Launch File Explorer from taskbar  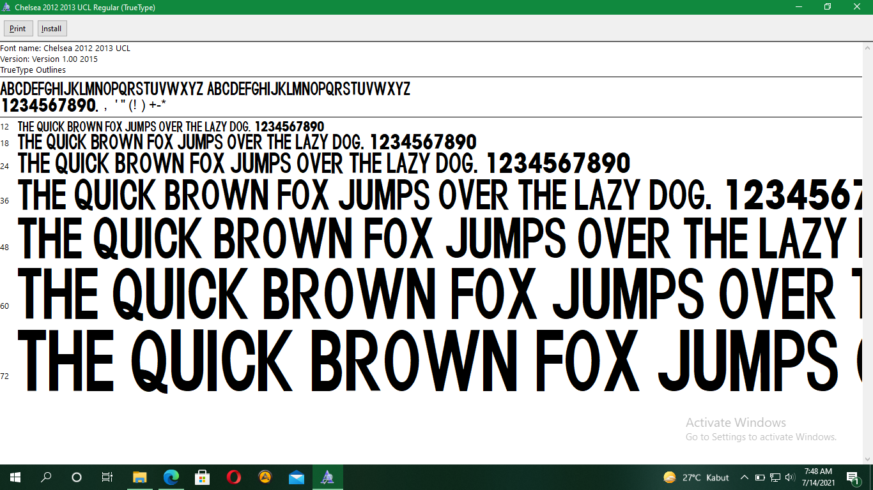click(139, 477)
